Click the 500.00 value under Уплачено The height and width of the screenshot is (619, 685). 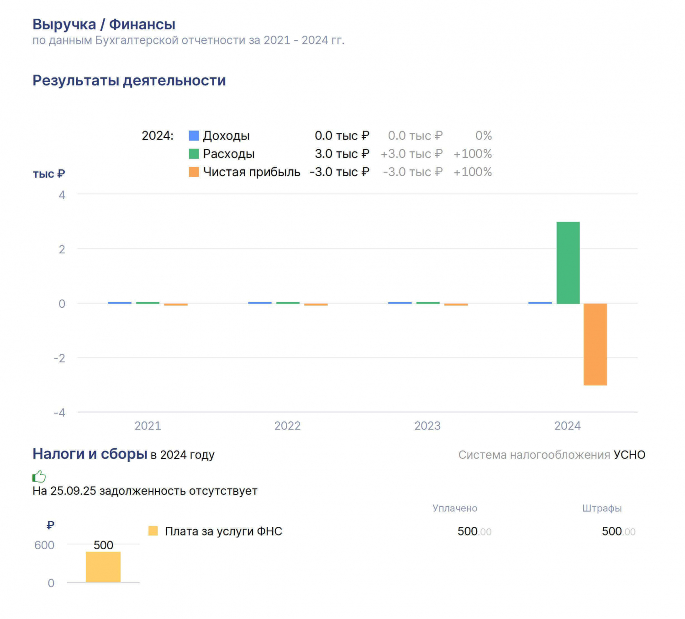click(x=474, y=531)
